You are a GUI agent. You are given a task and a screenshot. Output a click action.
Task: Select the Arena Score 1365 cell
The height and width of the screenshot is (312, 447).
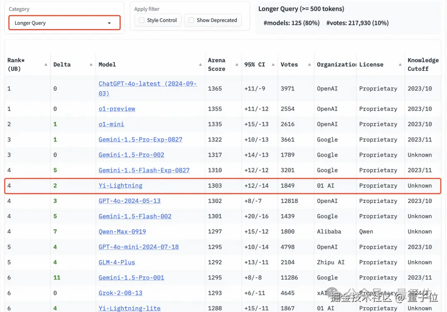[215, 89]
